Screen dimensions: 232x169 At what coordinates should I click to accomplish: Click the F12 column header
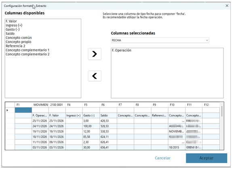[x=211, y=105]
